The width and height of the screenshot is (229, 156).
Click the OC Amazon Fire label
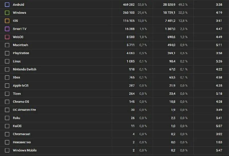[24, 110]
